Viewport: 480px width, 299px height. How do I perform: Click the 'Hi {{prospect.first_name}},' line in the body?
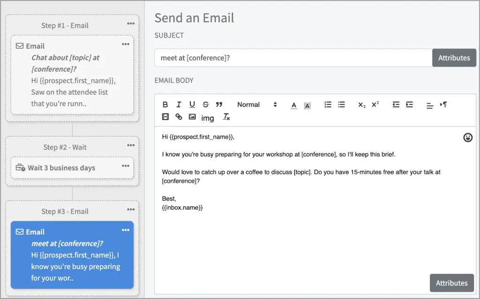(x=198, y=137)
